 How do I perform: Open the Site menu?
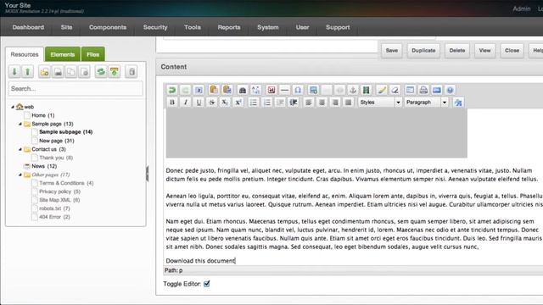[x=66, y=27]
